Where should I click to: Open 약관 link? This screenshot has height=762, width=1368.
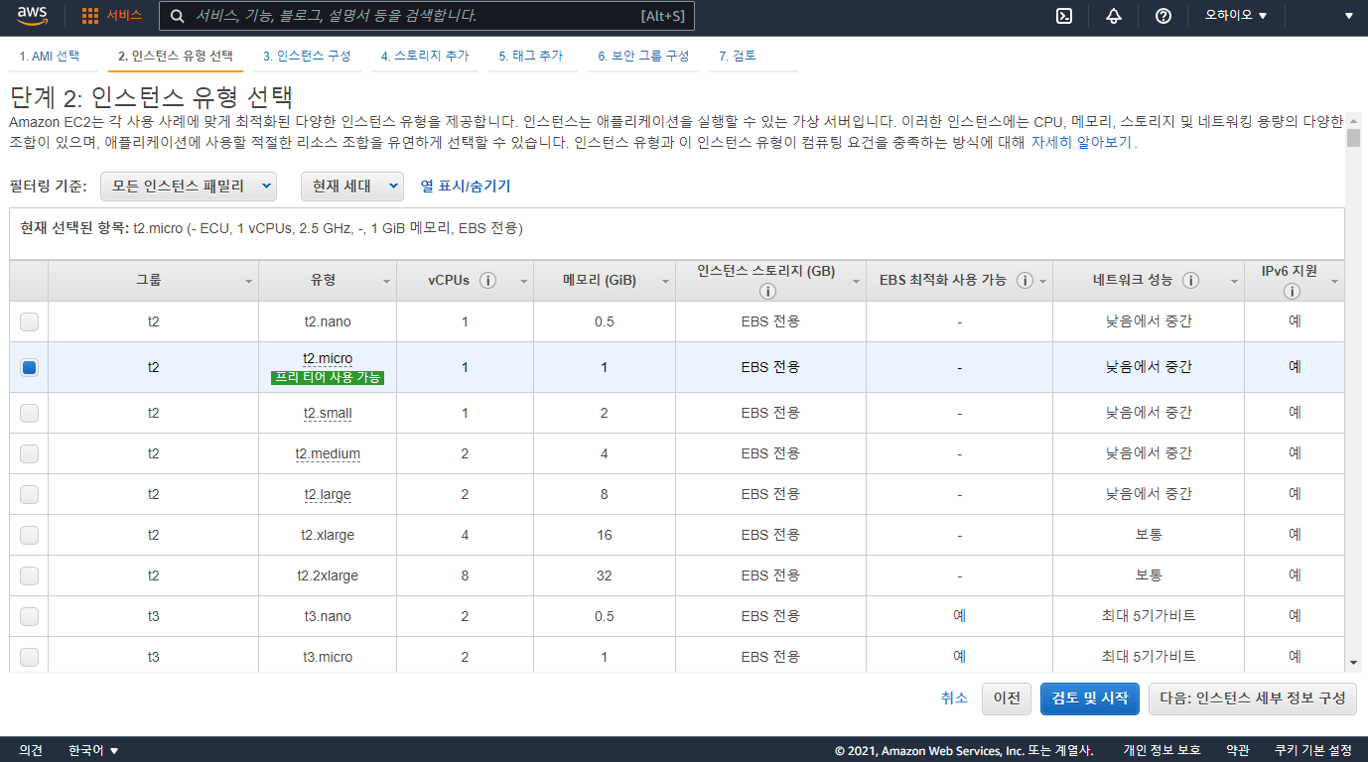[1238, 750]
